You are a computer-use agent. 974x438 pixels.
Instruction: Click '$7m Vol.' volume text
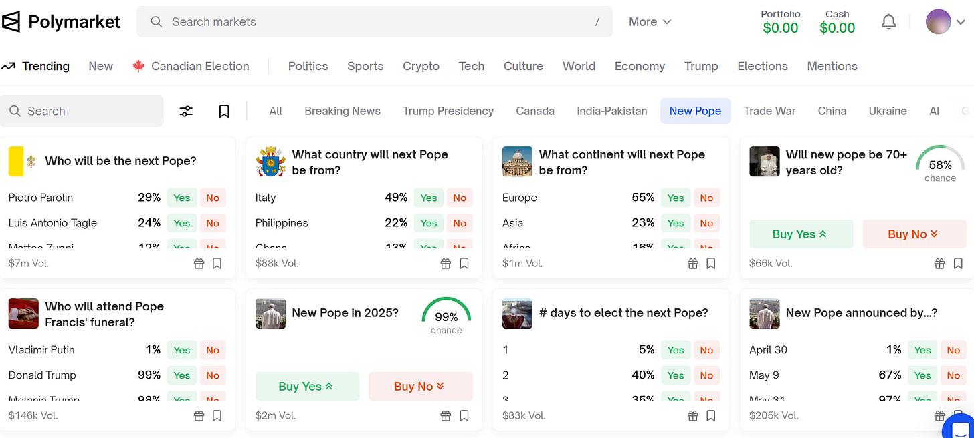29,264
